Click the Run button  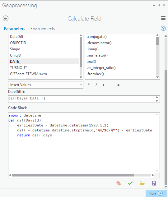(156, 193)
